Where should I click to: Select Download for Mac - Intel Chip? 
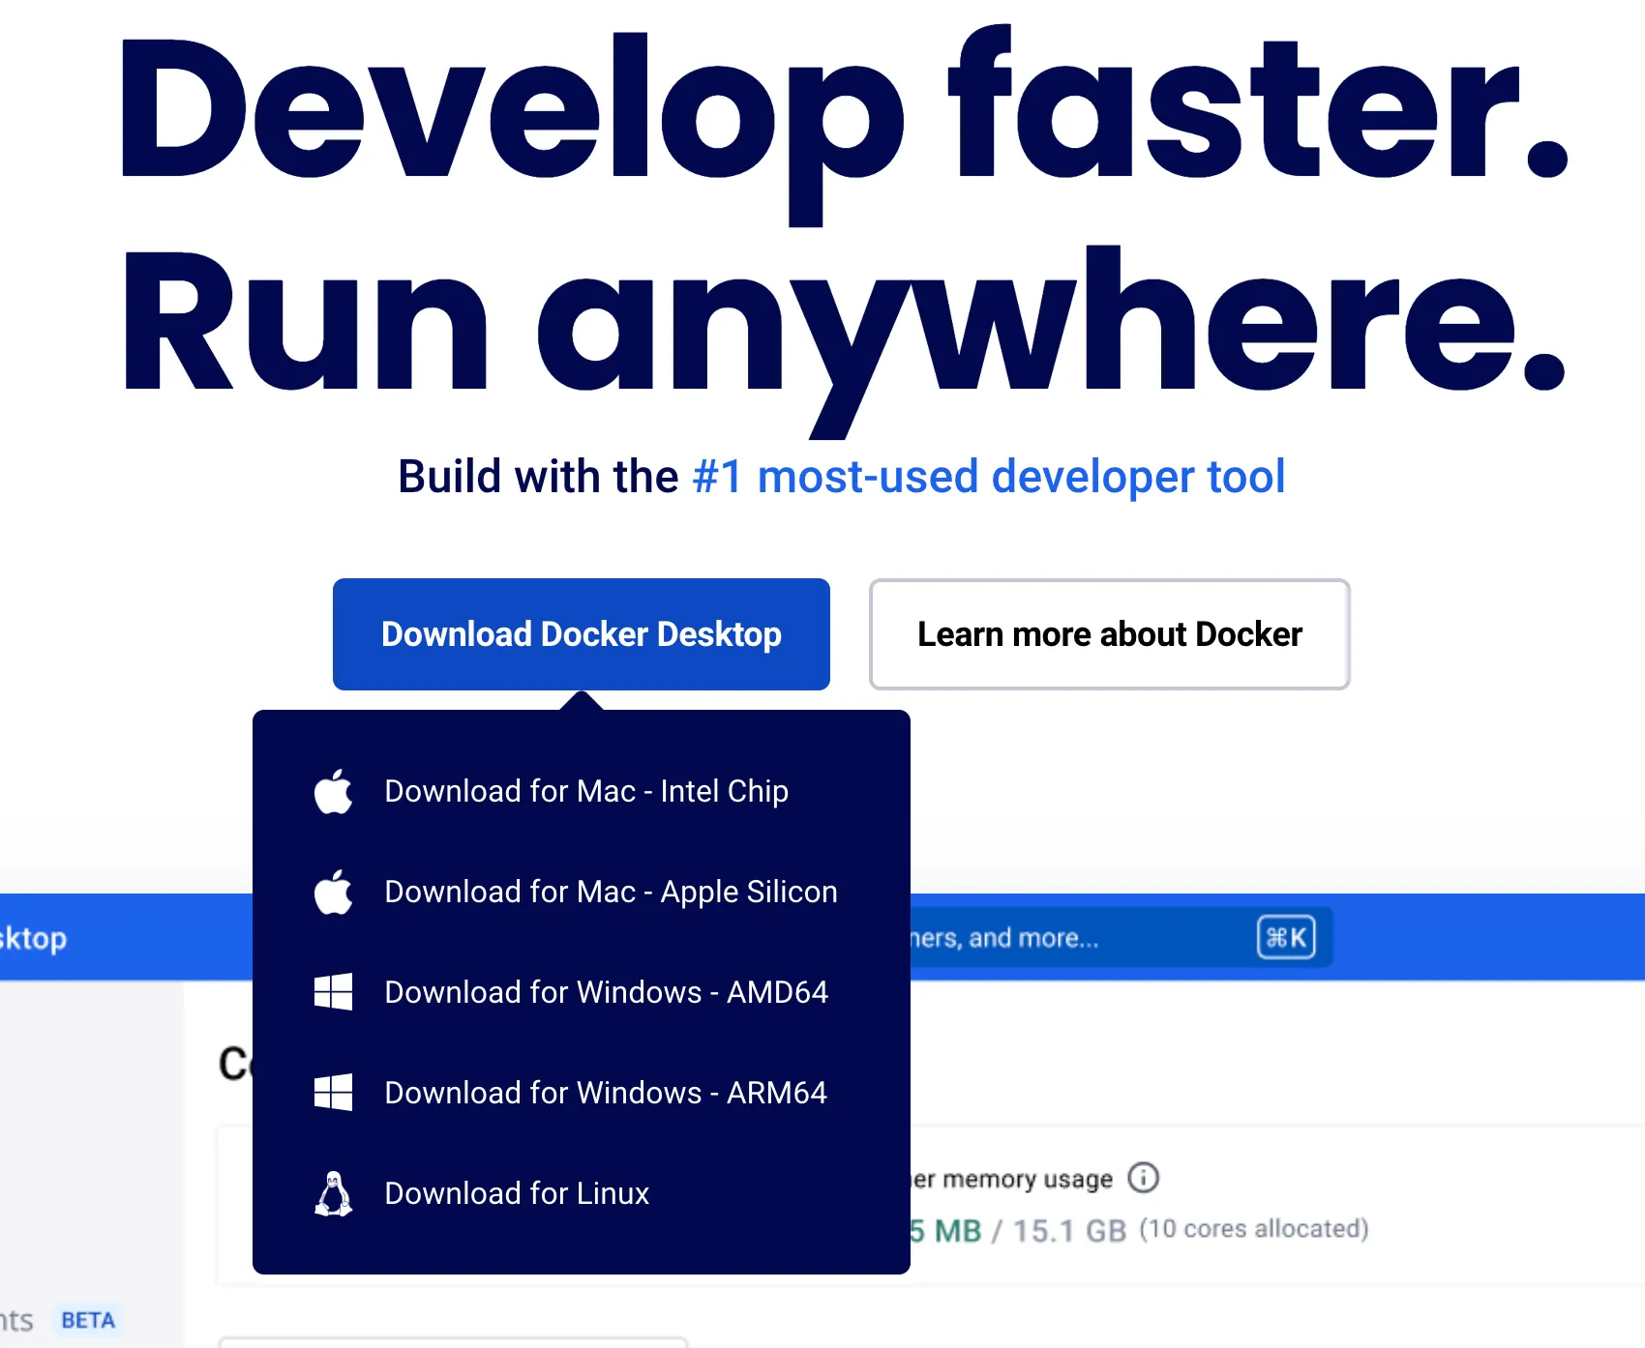point(585,792)
